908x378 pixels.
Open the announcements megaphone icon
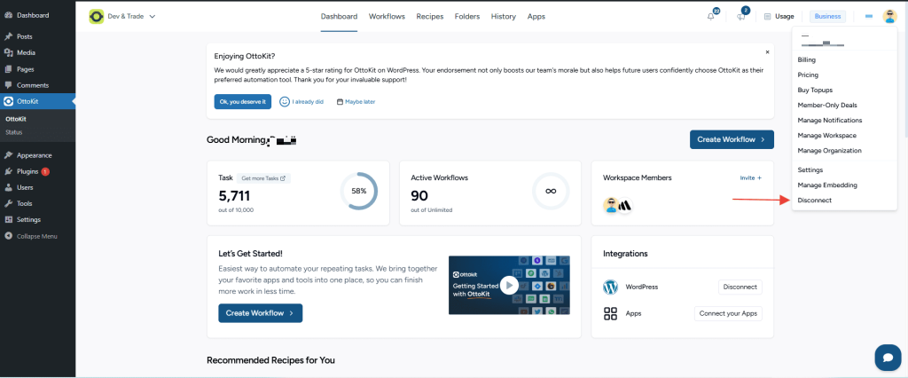click(740, 17)
